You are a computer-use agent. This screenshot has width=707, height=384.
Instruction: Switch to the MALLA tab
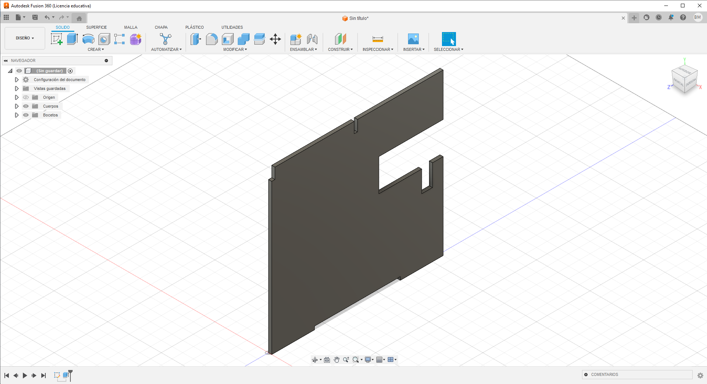coord(131,27)
